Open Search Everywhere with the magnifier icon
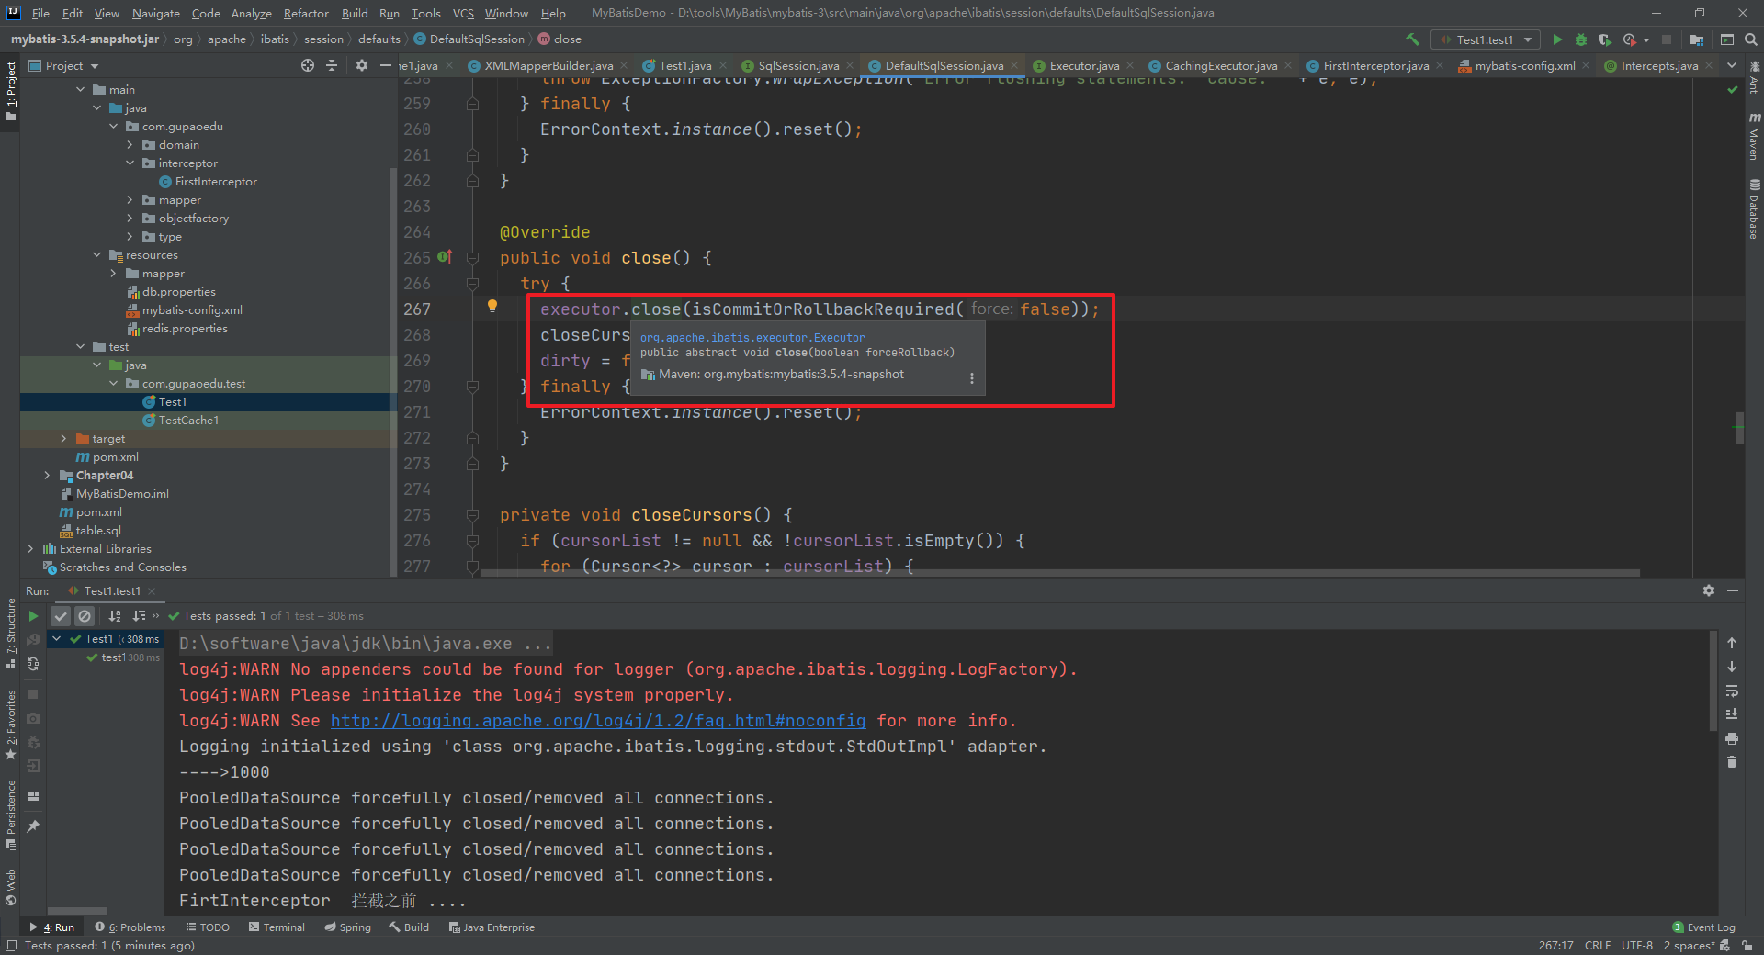Viewport: 1764px width, 955px height. click(1751, 39)
